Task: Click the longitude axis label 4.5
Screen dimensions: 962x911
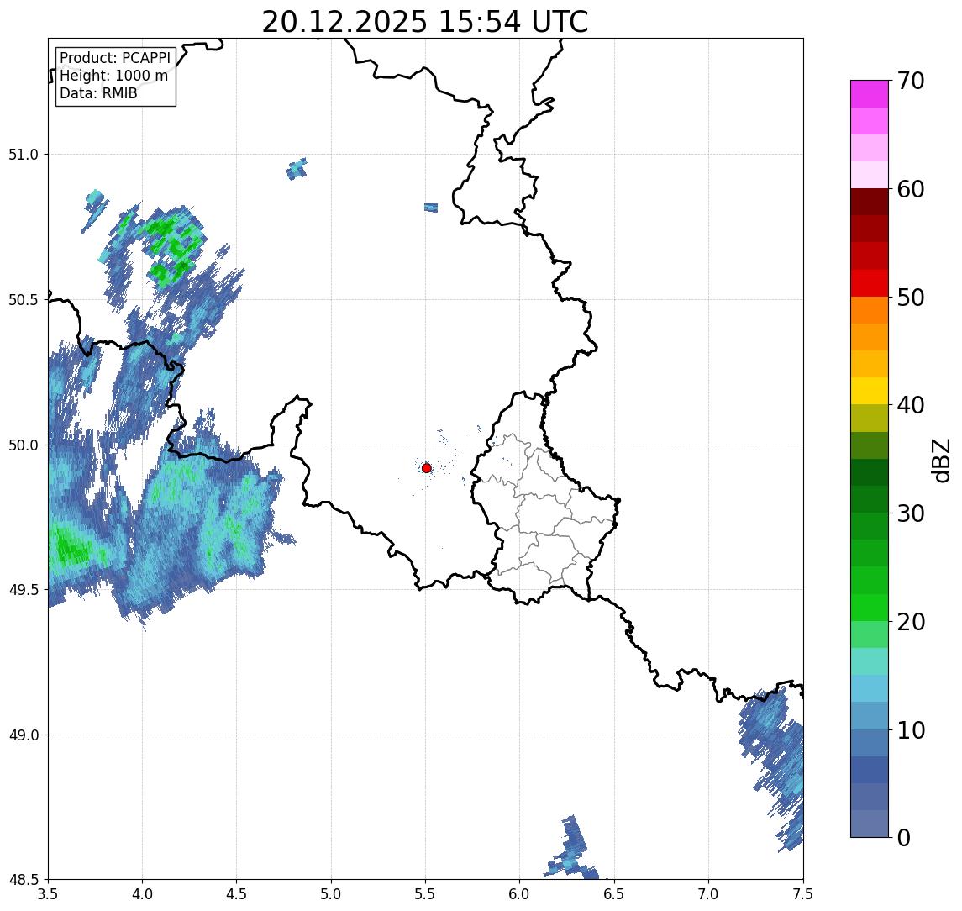Action: pos(237,894)
